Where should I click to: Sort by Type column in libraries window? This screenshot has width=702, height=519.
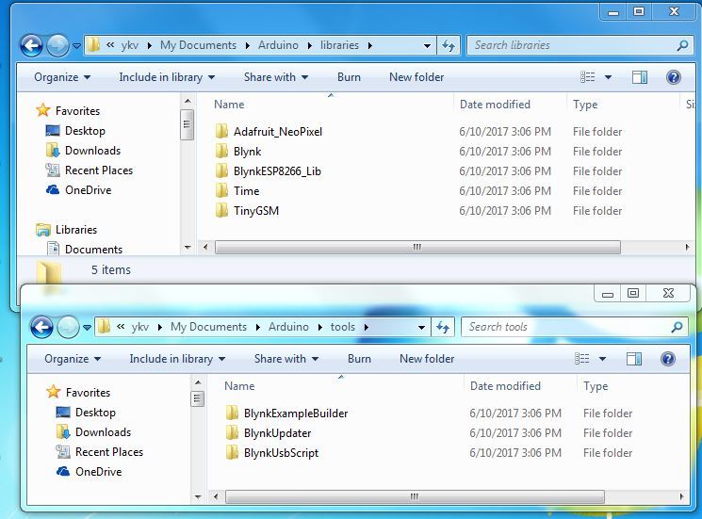tap(585, 105)
